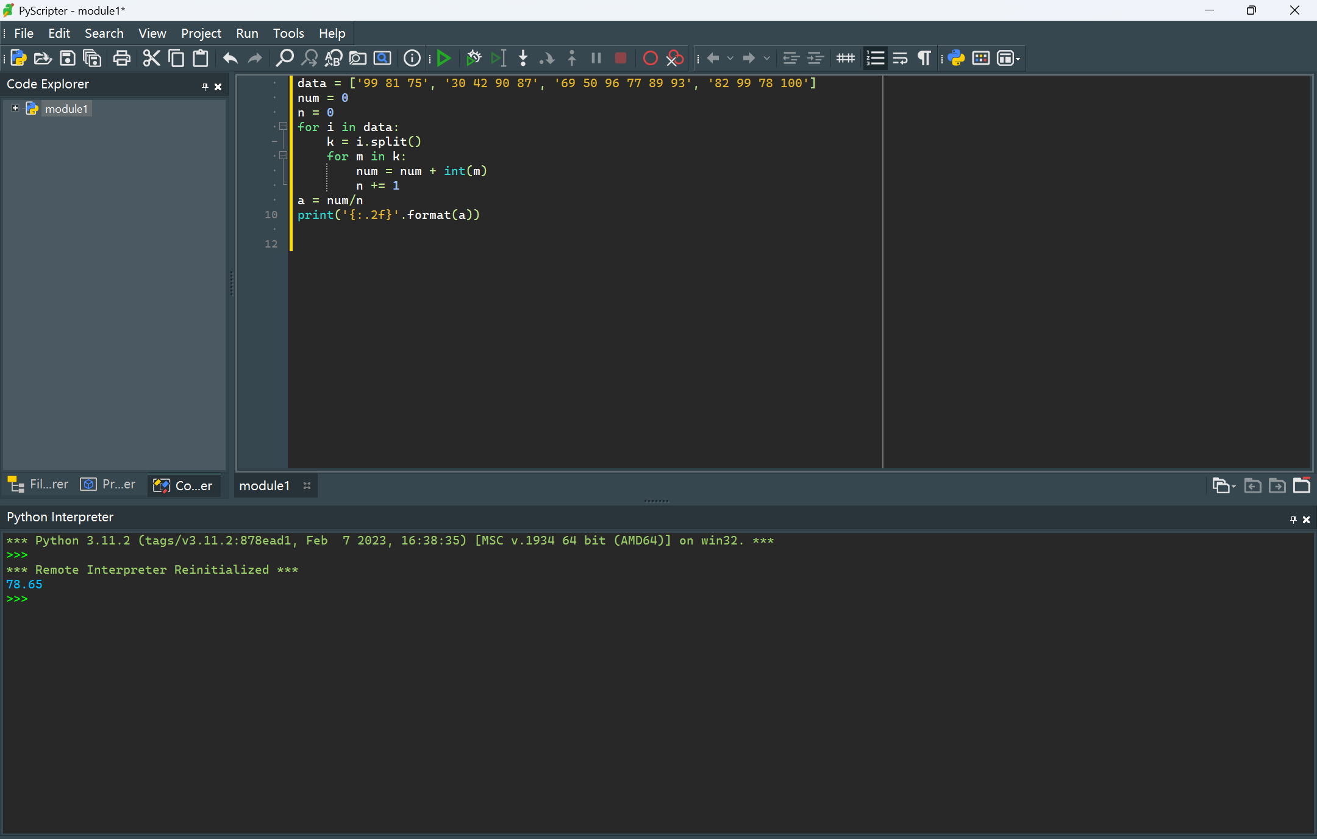Collapse the 'for i in data' fold marker
Viewport: 1317px width, 839px height.
[283, 127]
